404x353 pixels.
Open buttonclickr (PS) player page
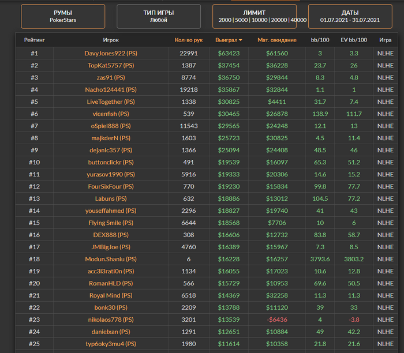tap(110, 162)
